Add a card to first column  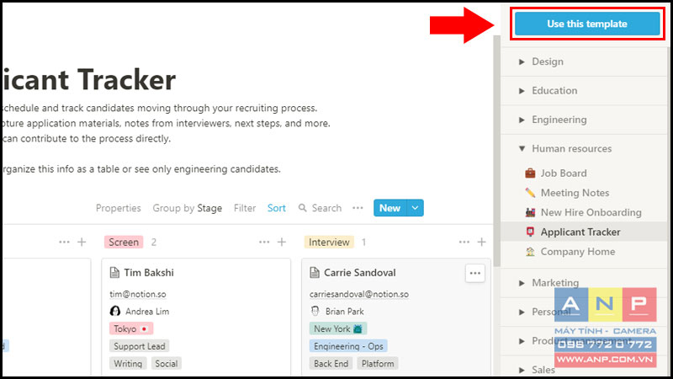click(82, 243)
